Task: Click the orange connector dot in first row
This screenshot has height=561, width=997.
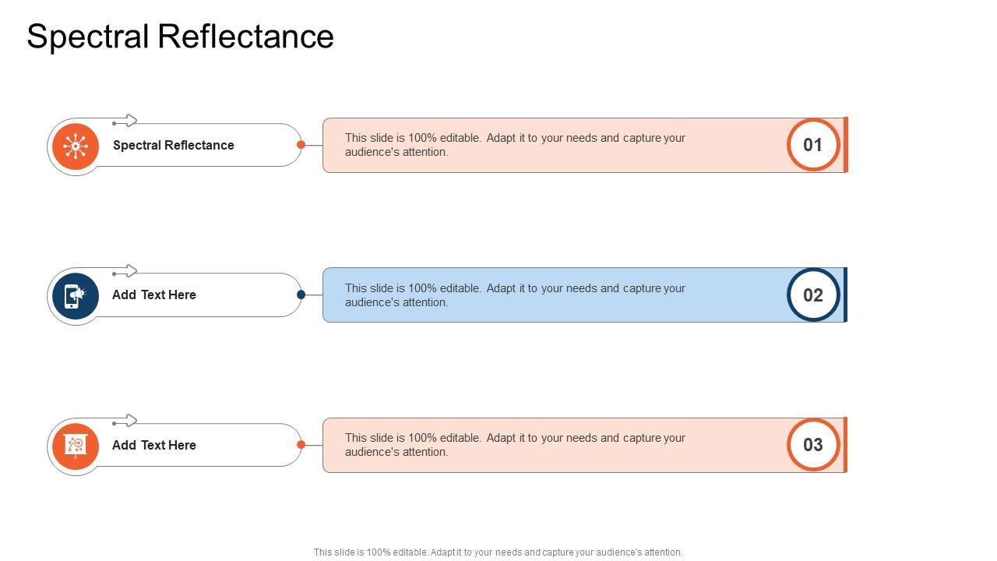Action: click(x=301, y=145)
